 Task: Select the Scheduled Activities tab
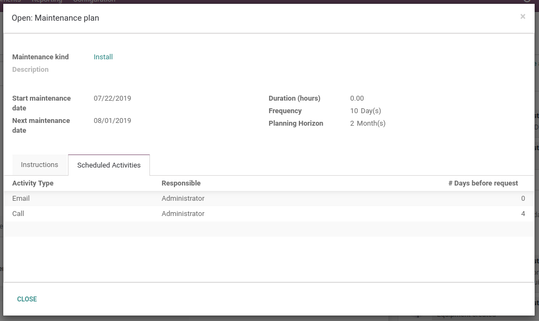click(x=109, y=165)
